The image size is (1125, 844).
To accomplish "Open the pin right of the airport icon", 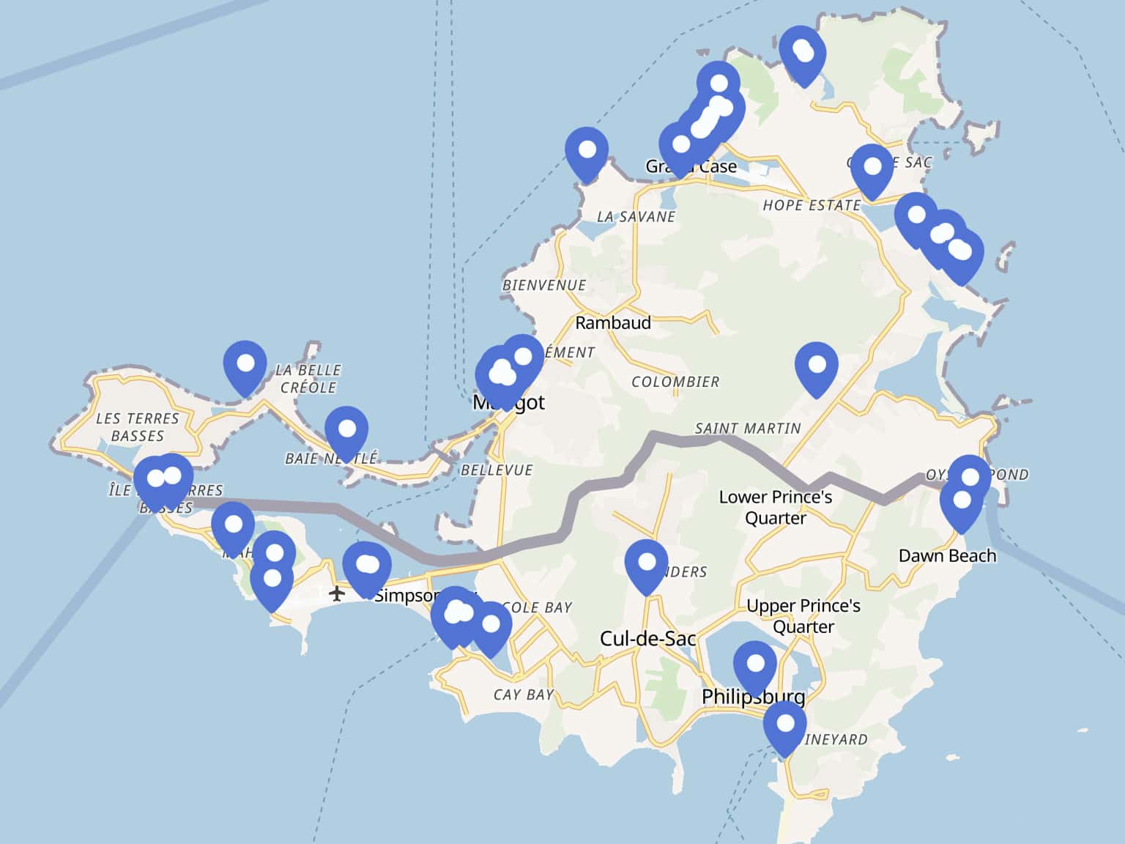I will tap(367, 566).
